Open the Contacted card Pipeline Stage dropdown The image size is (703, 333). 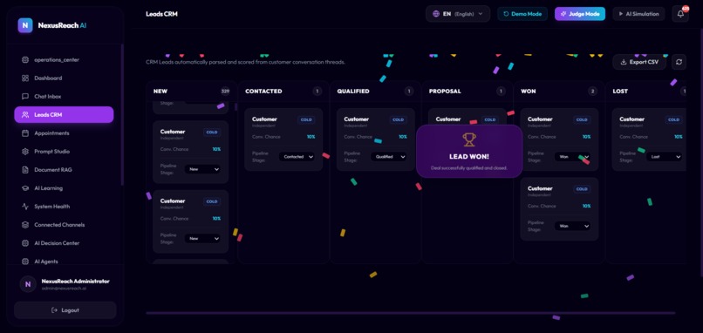coord(297,157)
